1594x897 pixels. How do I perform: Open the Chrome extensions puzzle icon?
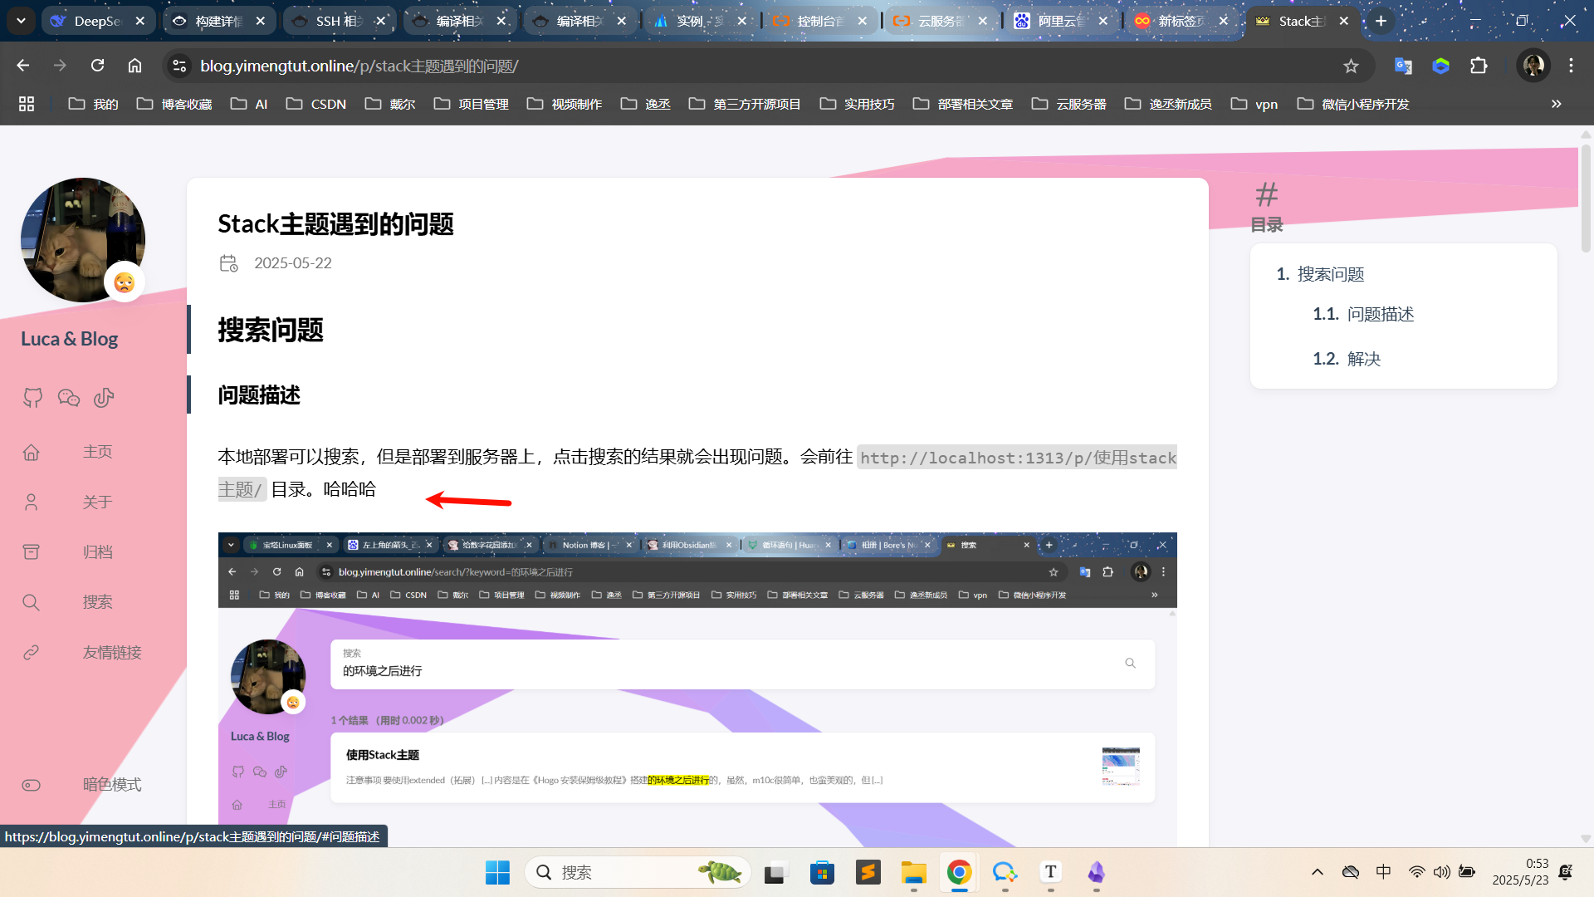tap(1479, 66)
